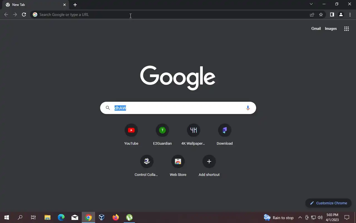Open Chrome's three-dot menu
The image size is (356, 223).
coord(350,14)
